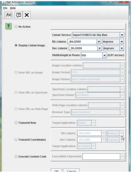Expand the RA column _RAJ2000 dropdown arrow
This screenshot has height=173, width=131.
(99, 42)
